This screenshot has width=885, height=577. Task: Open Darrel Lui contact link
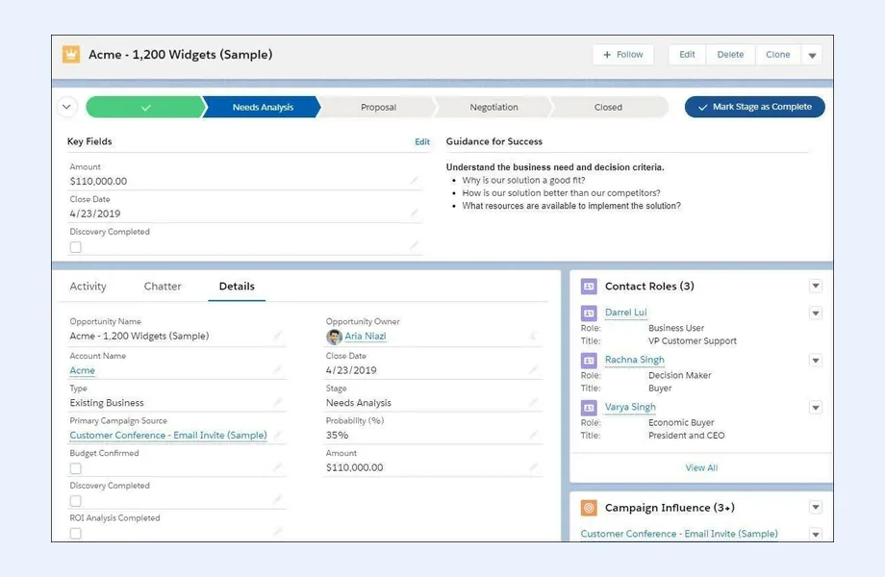point(626,313)
